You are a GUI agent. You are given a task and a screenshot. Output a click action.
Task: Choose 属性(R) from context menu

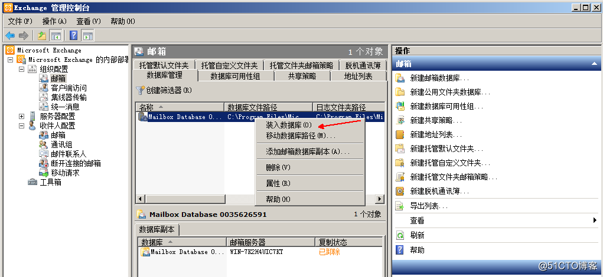pos(310,183)
